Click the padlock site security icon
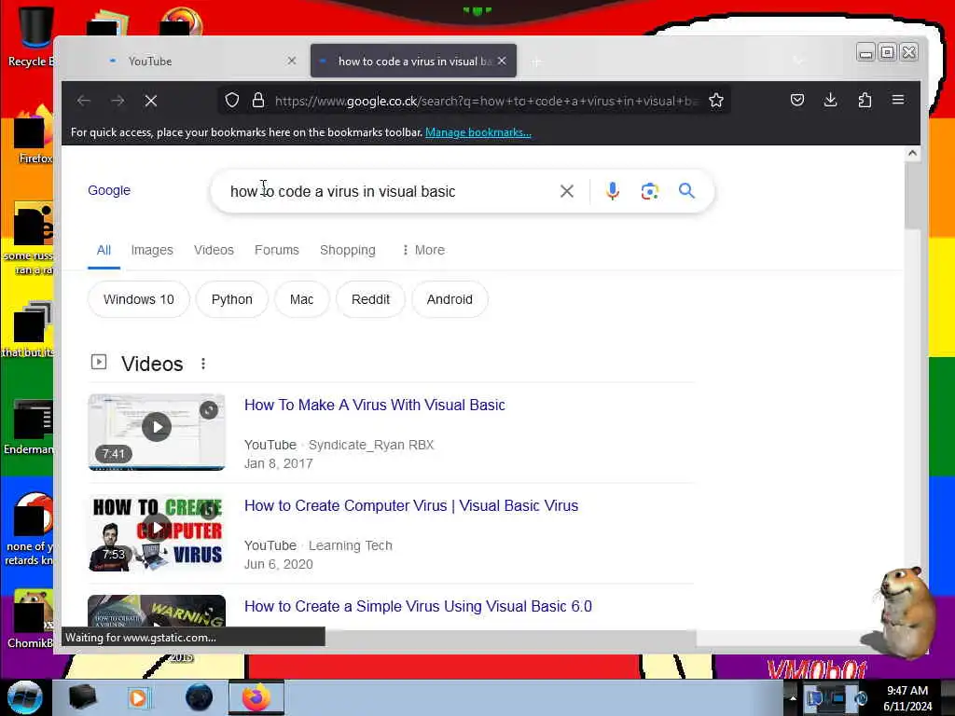The height and width of the screenshot is (716, 955). tap(258, 100)
